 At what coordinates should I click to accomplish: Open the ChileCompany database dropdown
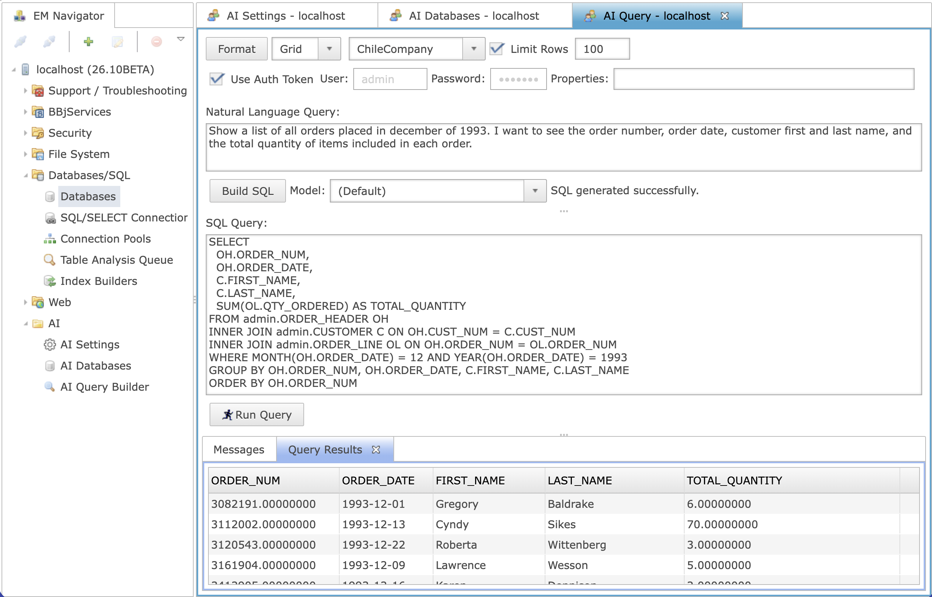474,49
